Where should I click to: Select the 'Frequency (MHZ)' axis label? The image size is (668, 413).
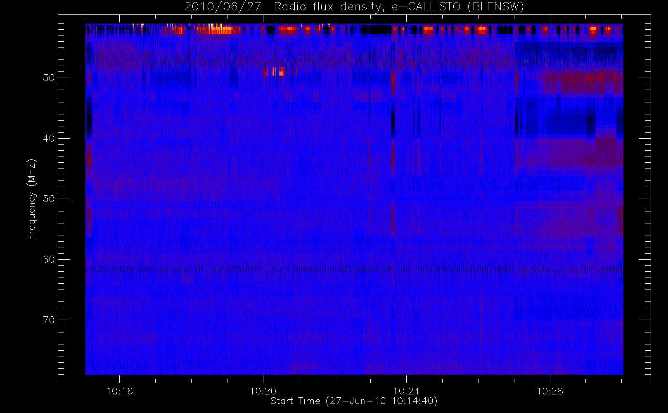point(31,199)
